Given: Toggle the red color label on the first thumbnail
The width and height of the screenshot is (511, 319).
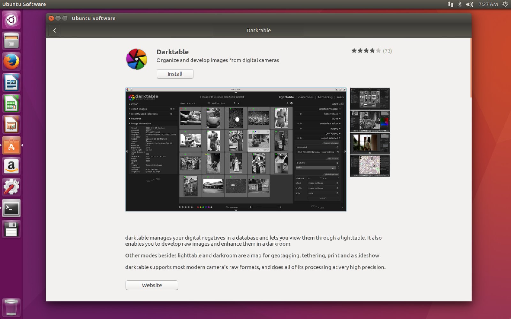Looking at the screenshot, I should coord(181,109).
